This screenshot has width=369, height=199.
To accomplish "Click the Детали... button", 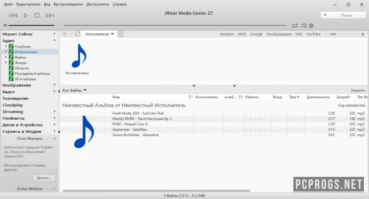I will [x=44, y=178].
